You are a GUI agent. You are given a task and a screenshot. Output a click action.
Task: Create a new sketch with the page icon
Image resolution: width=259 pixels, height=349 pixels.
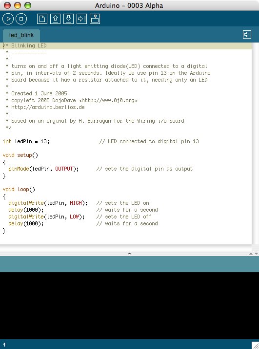42,19
